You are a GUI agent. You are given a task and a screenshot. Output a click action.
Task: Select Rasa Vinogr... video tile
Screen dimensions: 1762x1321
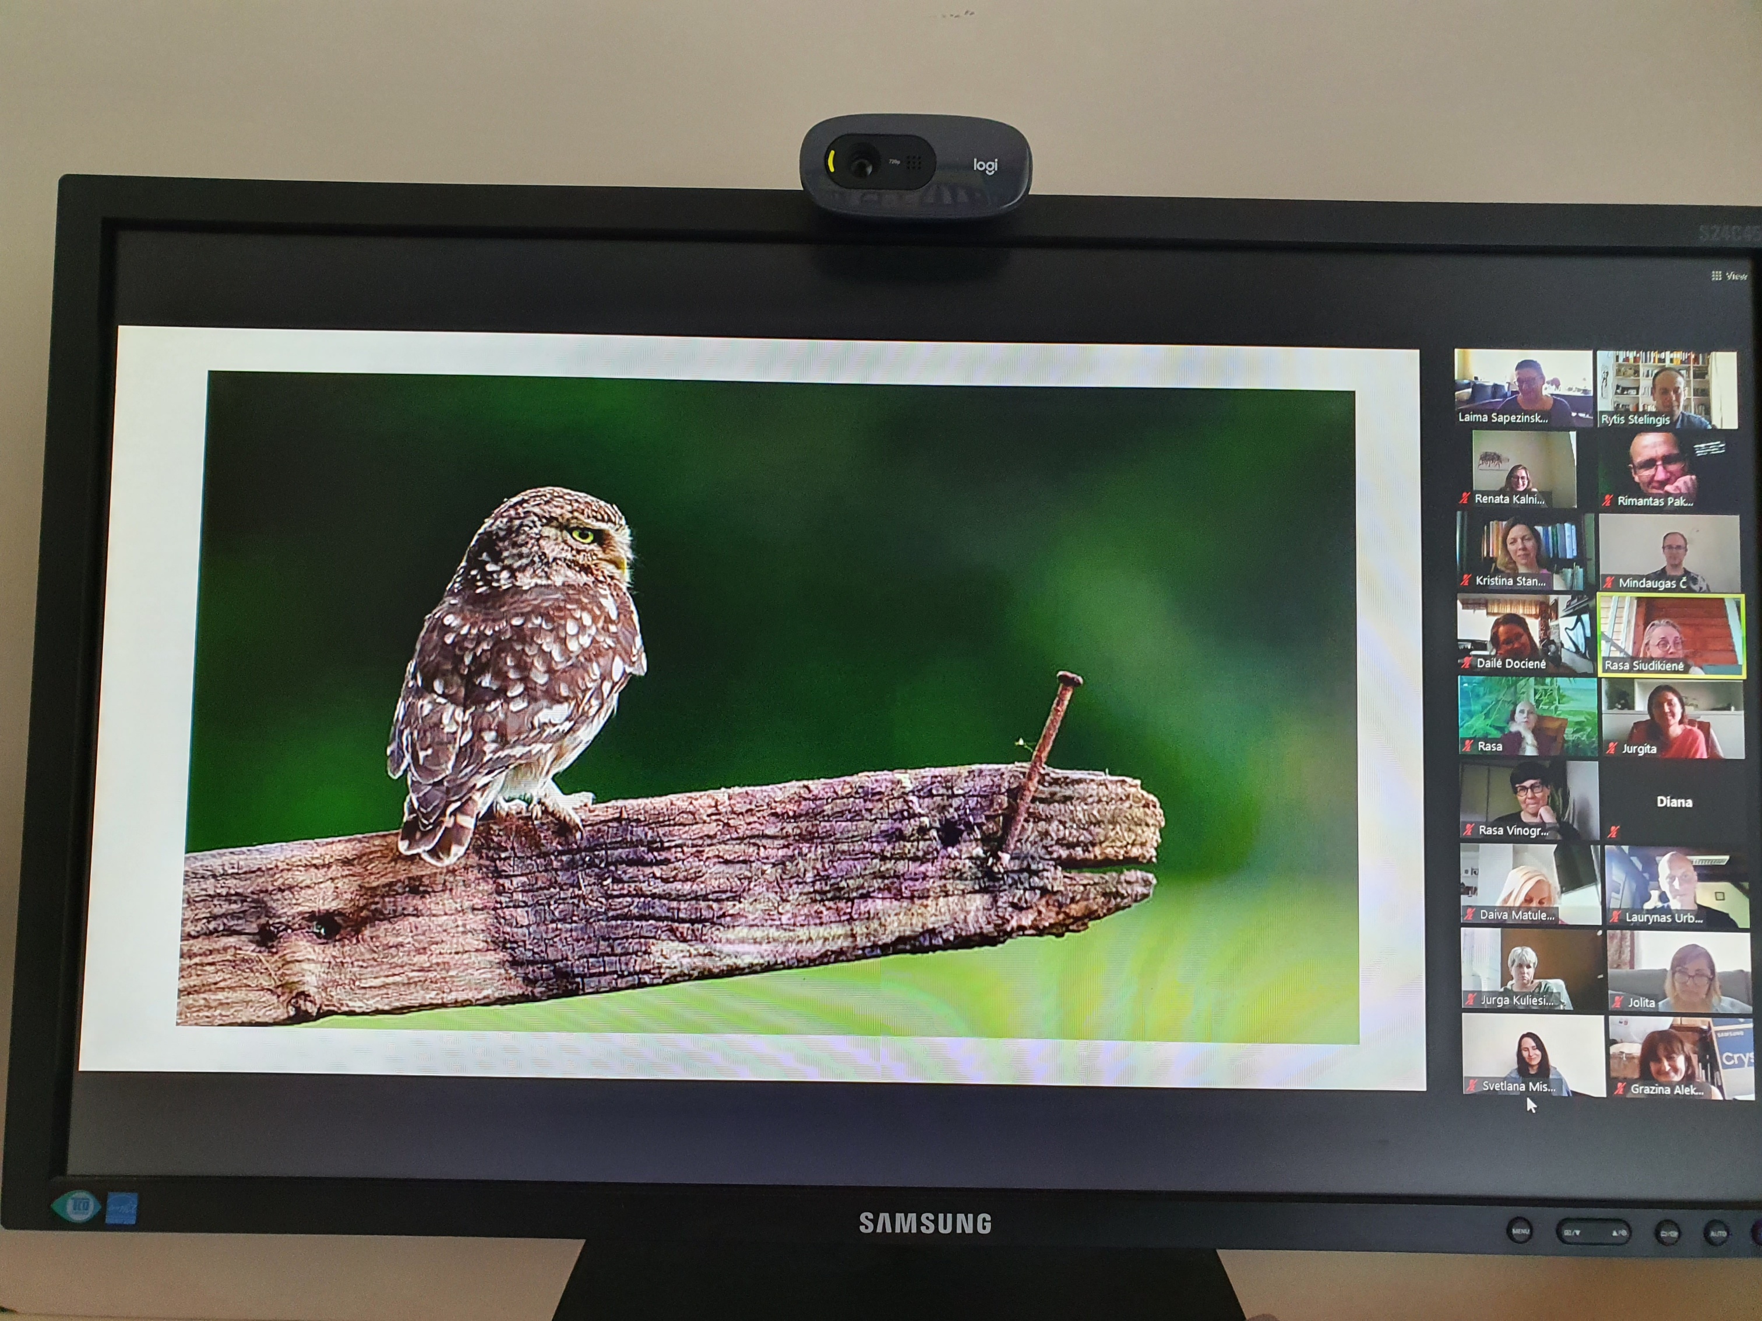(1528, 800)
